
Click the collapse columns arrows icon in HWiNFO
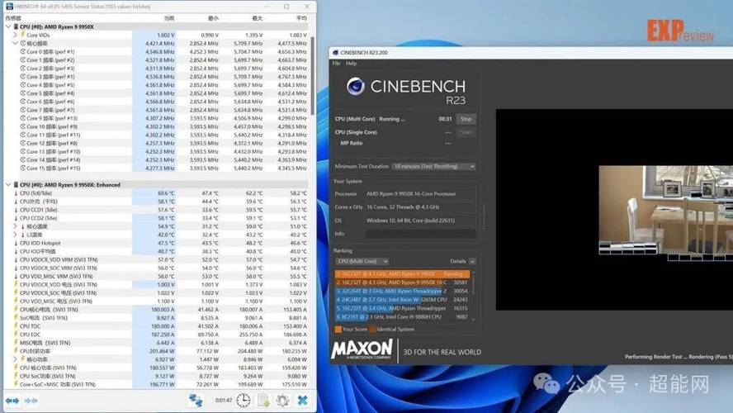pyautogui.click(x=31, y=401)
